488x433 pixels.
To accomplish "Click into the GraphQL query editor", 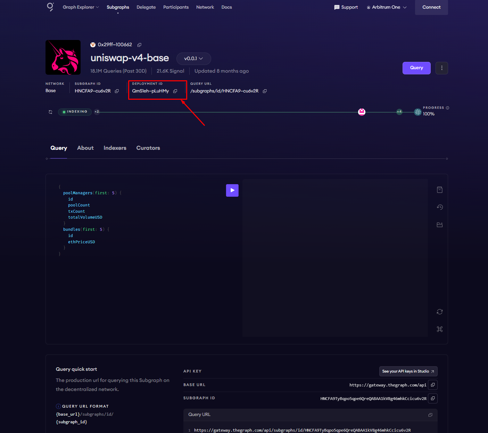I will coord(139,257).
